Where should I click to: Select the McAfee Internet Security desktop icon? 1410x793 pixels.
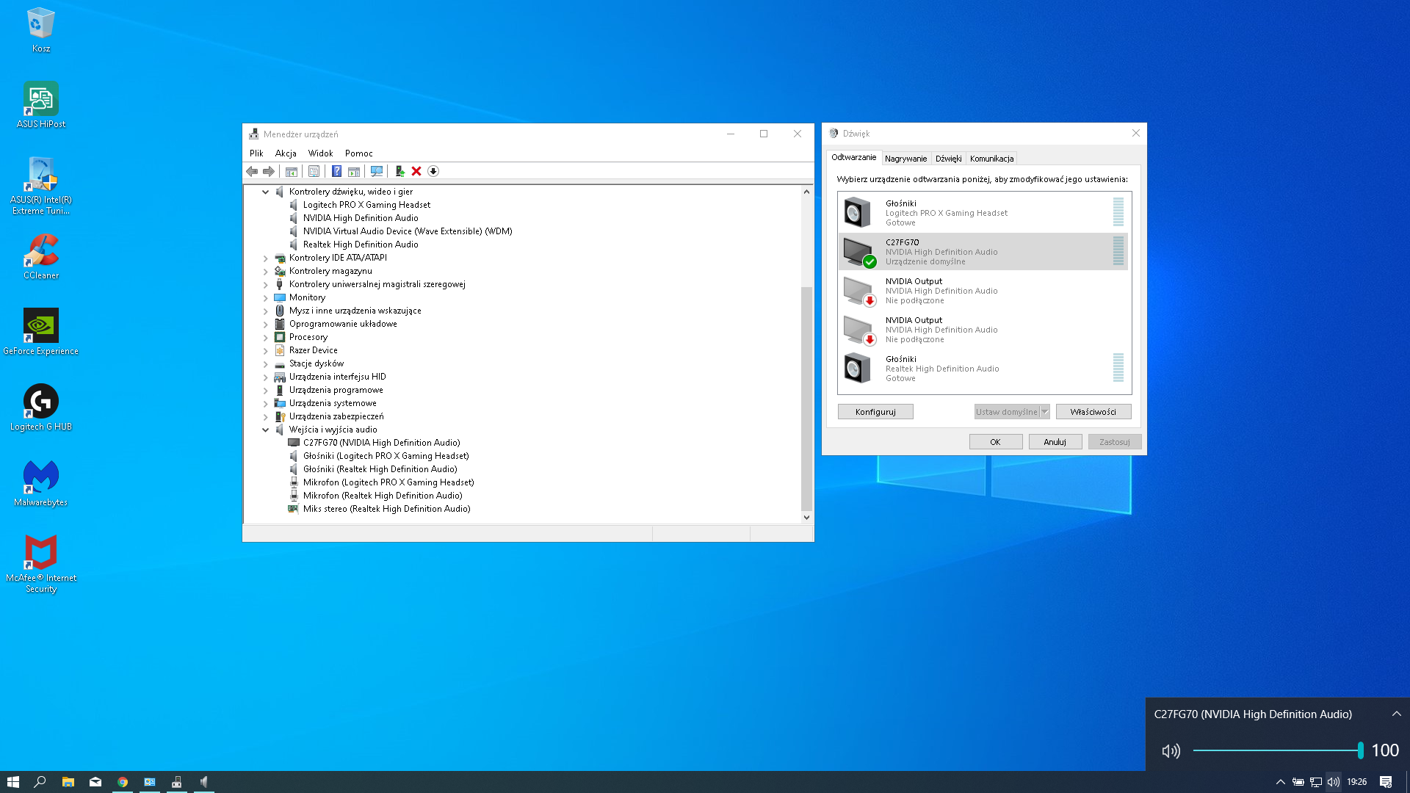tap(41, 564)
